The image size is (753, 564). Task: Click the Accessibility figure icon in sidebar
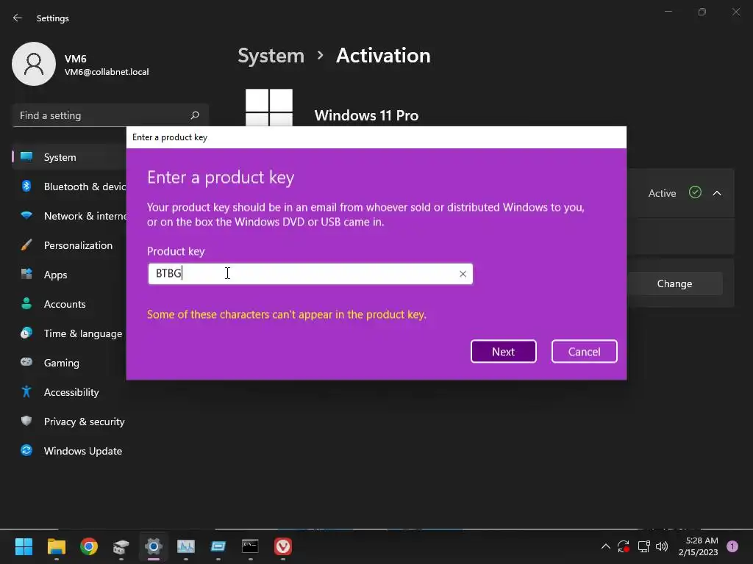click(26, 392)
